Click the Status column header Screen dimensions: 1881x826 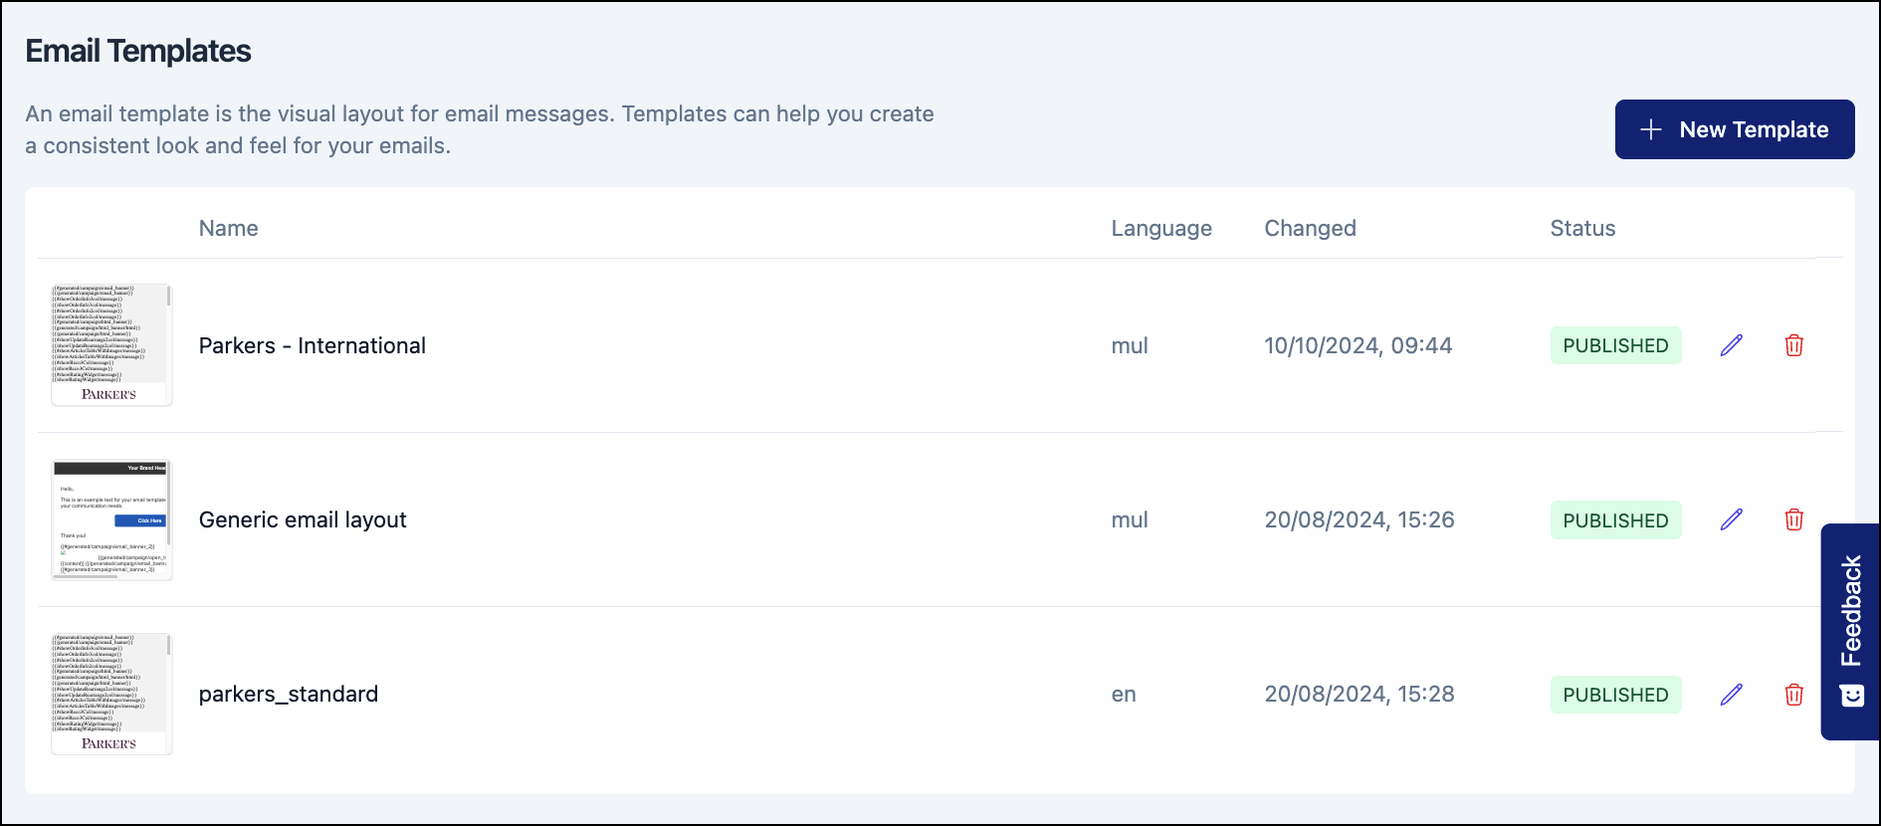[x=1582, y=228]
